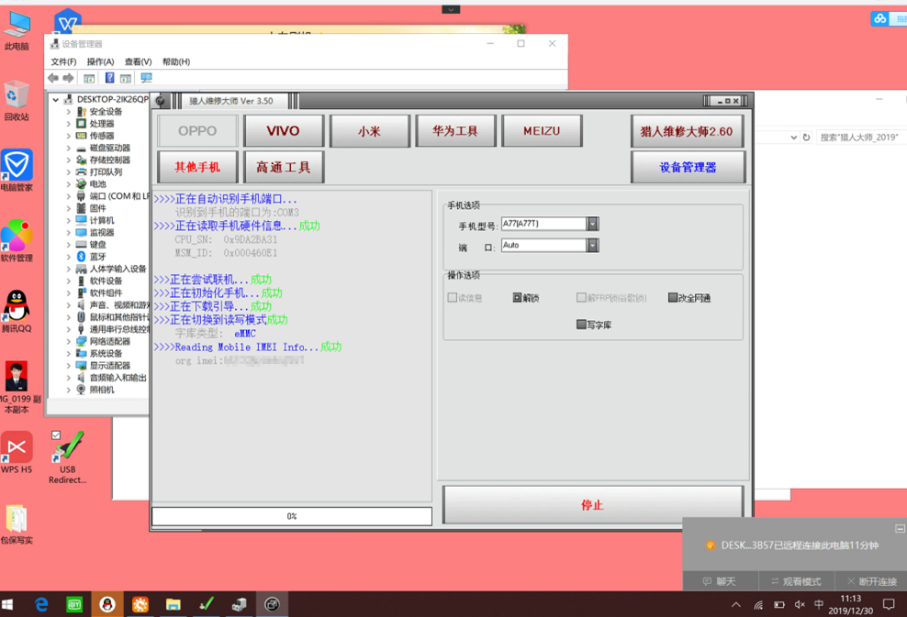Viewport: 907px width, 617px height.
Task: Open WPS H5 desktop icon
Action: click(17, 452)
